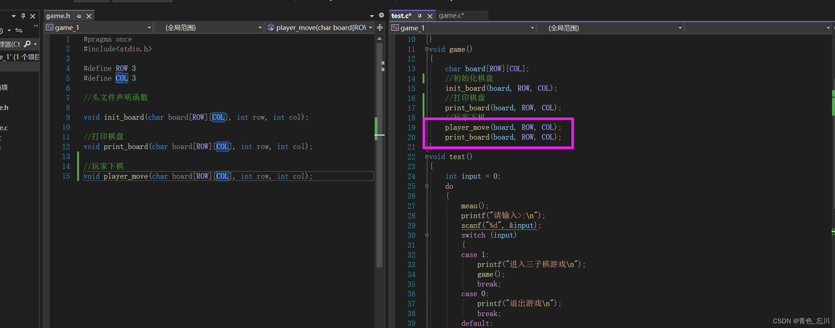Click printf 退出游戏 line
835x328 pixels.
(x=519, y=303)
